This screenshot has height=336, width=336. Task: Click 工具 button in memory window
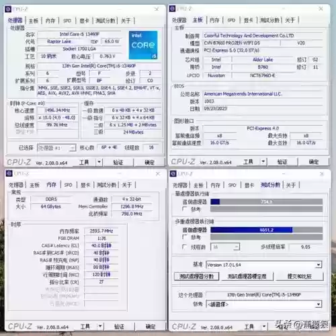(85, 327)
